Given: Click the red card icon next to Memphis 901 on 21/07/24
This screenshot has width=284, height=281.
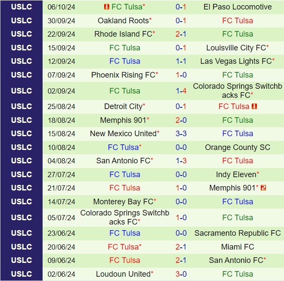Looking at the screenshot, I should [263, 188].
